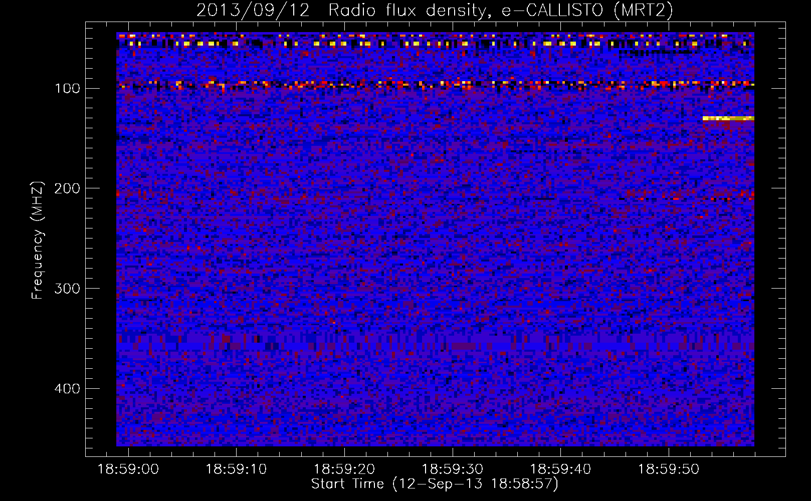Click the 18:59:40 time tick label

[x=560, y=469]
